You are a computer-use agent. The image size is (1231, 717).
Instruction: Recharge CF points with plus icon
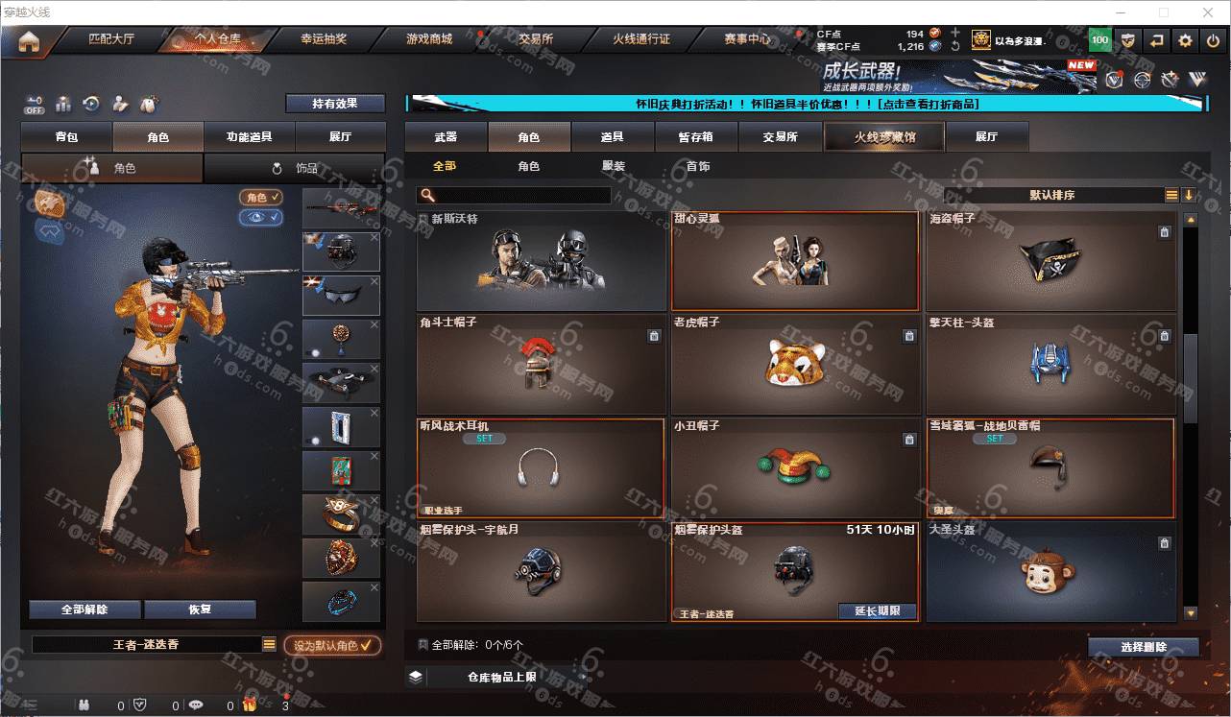(x=955, y=33)
